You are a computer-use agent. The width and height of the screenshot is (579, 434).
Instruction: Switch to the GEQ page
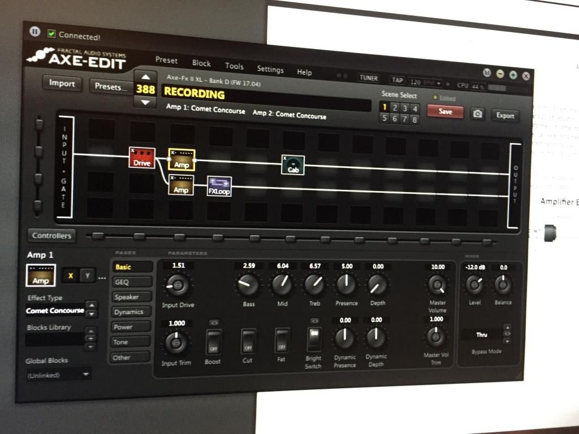pos(132,282)
